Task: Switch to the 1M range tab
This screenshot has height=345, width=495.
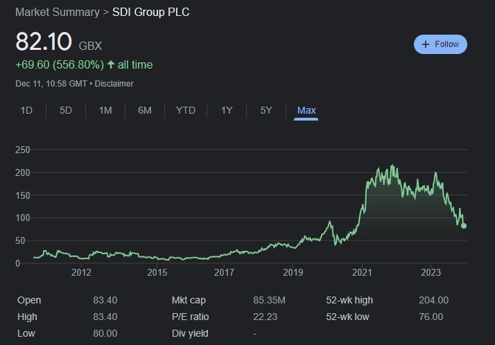Action: (105, 110)
